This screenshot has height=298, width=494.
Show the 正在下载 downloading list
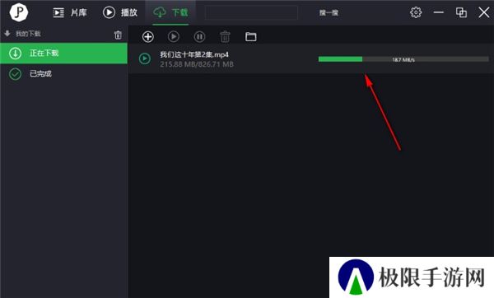click(63, 54)
